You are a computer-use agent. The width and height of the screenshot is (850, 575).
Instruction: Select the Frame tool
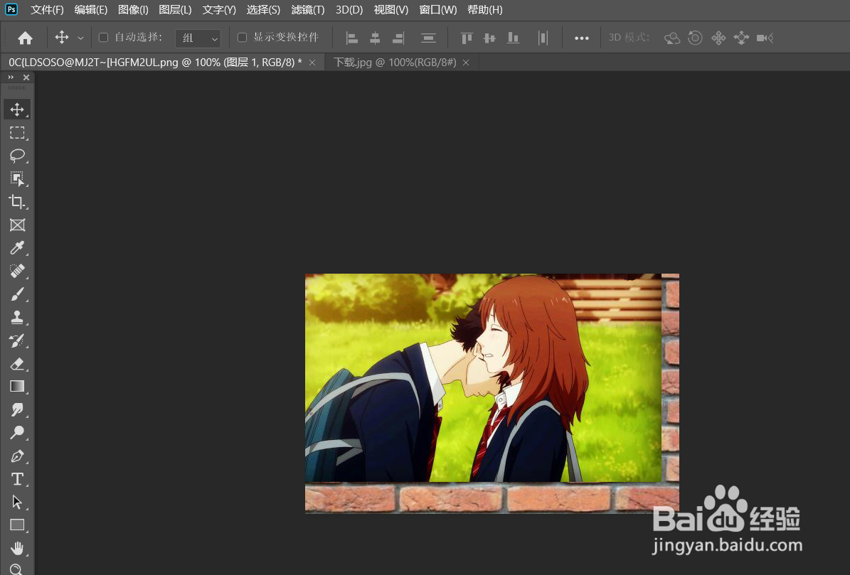click(17, 225)
